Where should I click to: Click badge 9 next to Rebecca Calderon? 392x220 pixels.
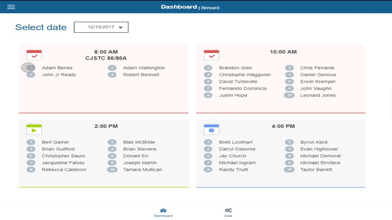(x=31, y=169)
